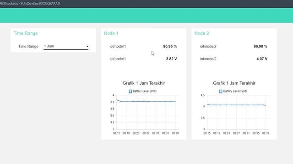Screen dimensions: 293x164
Task: Select the 96.90 % value in Node 2
Action: coord(260,46)
